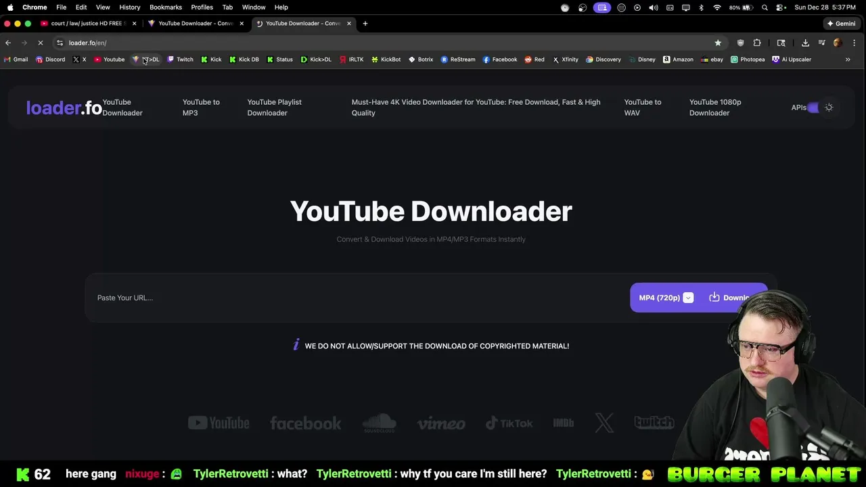This screenshot has height=487, width=866.
Task: Open the ebay bookmark
Action: coord(712,60)
